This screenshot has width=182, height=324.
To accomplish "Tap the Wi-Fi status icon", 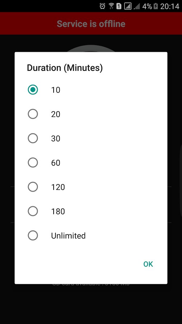I will pyautogui.click(x=111, y=6).
